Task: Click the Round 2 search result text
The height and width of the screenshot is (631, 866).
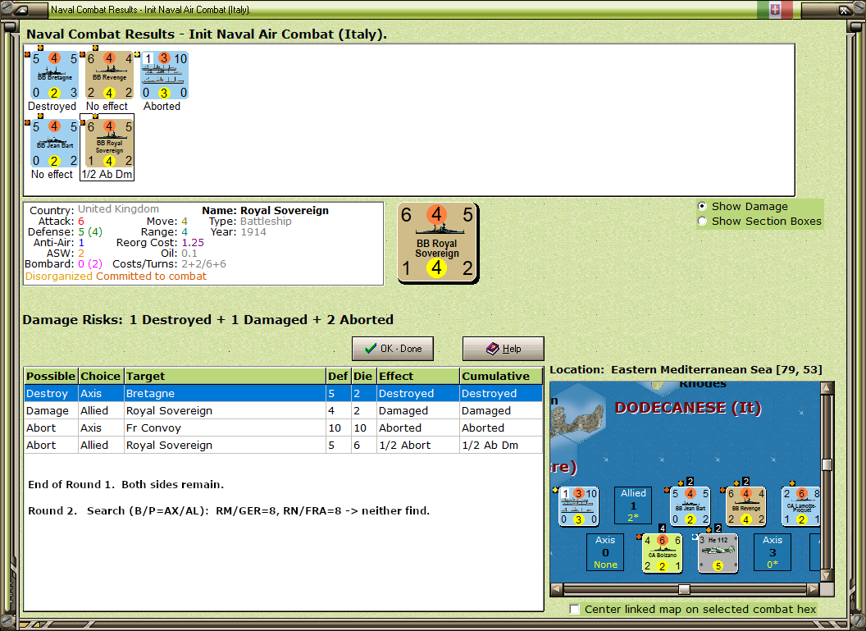Action: (229, 510)
